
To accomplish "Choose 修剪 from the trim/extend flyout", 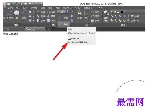I will 63,17.
